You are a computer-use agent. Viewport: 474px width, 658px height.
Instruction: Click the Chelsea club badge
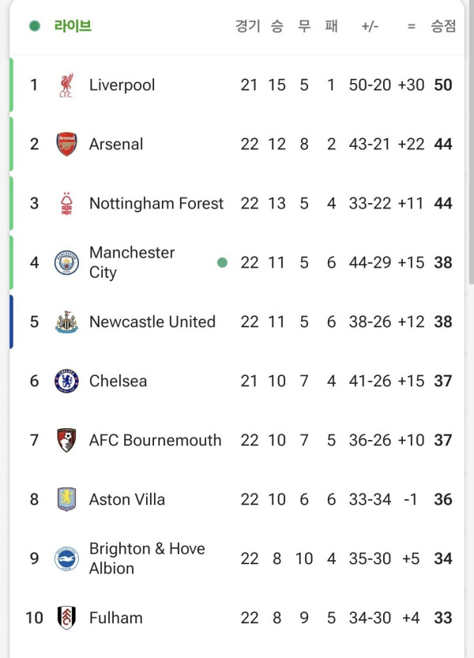tap(66, 382)
